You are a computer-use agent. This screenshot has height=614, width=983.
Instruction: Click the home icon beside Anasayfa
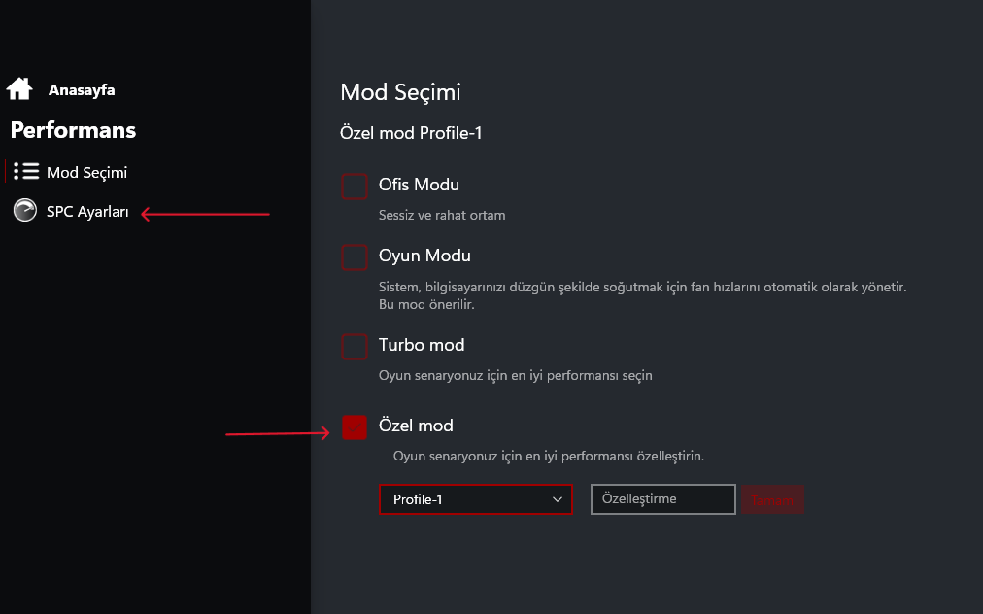click(x=19, y=89)
